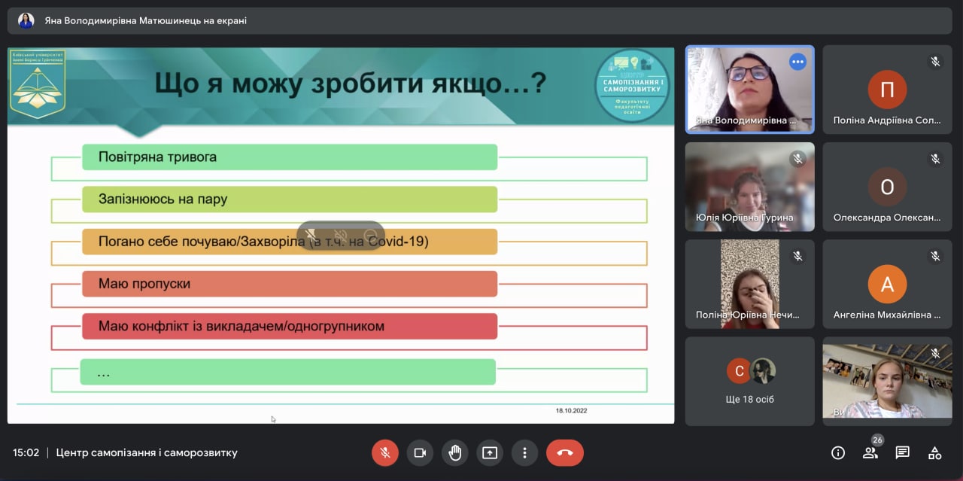Click presenter avatar in the top banner
The height and width of the screenshot is (481, 963).
(x=26, y=21)
